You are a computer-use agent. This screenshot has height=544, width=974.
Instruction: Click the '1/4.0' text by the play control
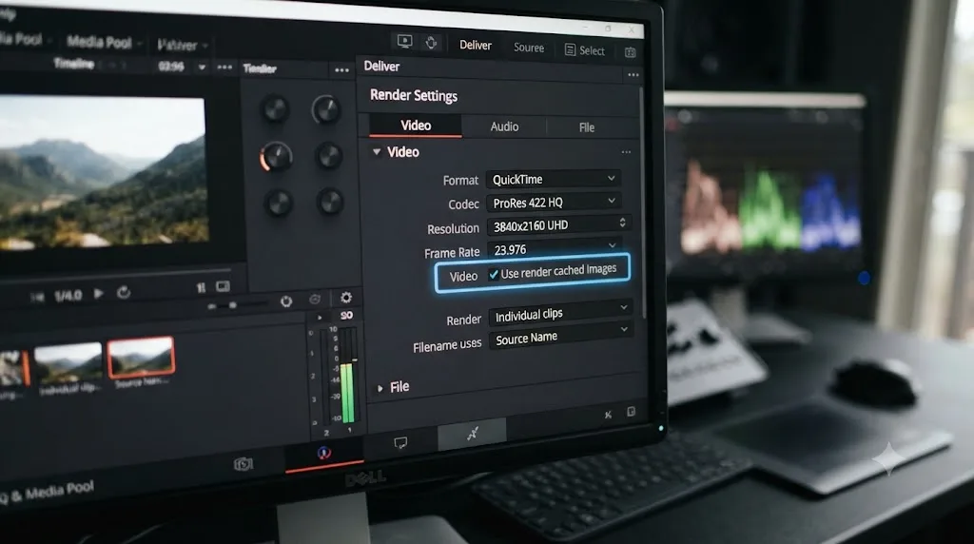68,296
